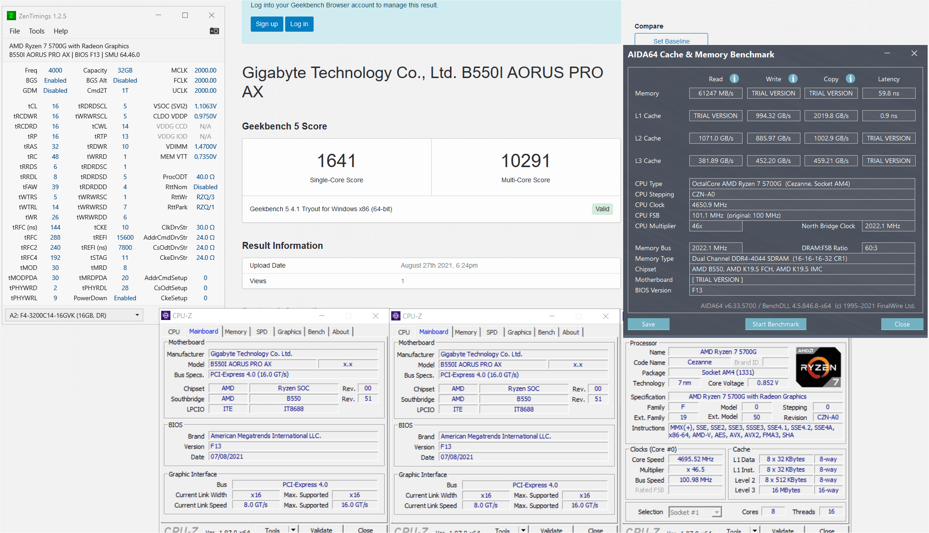Click the ZenTimings screenshot camera icon
Viewport: 929px width, 533px height.
click(214, 31)
